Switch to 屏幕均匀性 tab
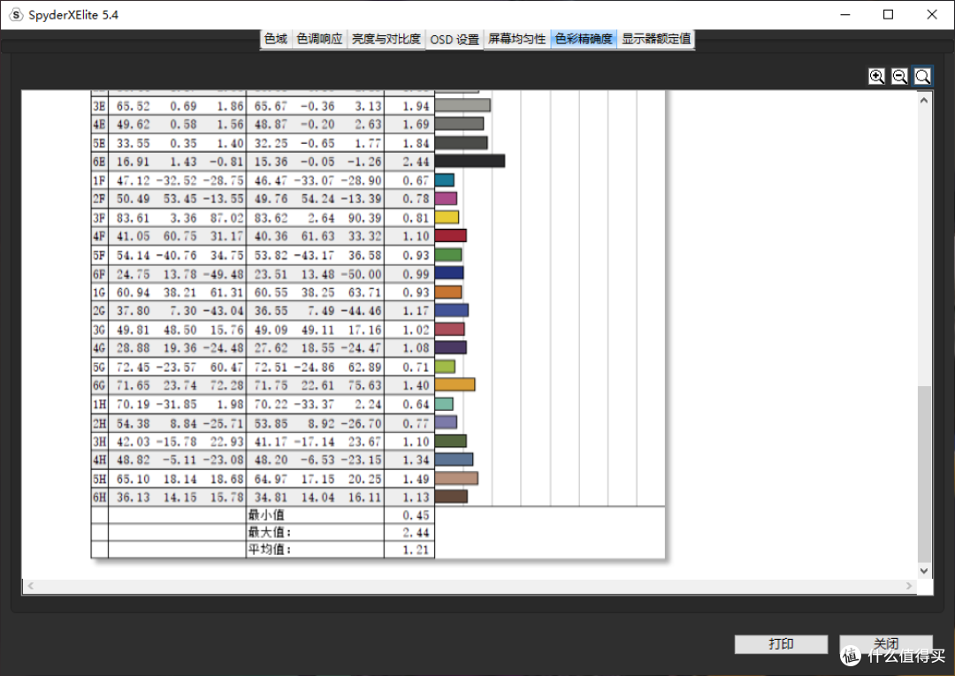 click(x=517, y=39)
